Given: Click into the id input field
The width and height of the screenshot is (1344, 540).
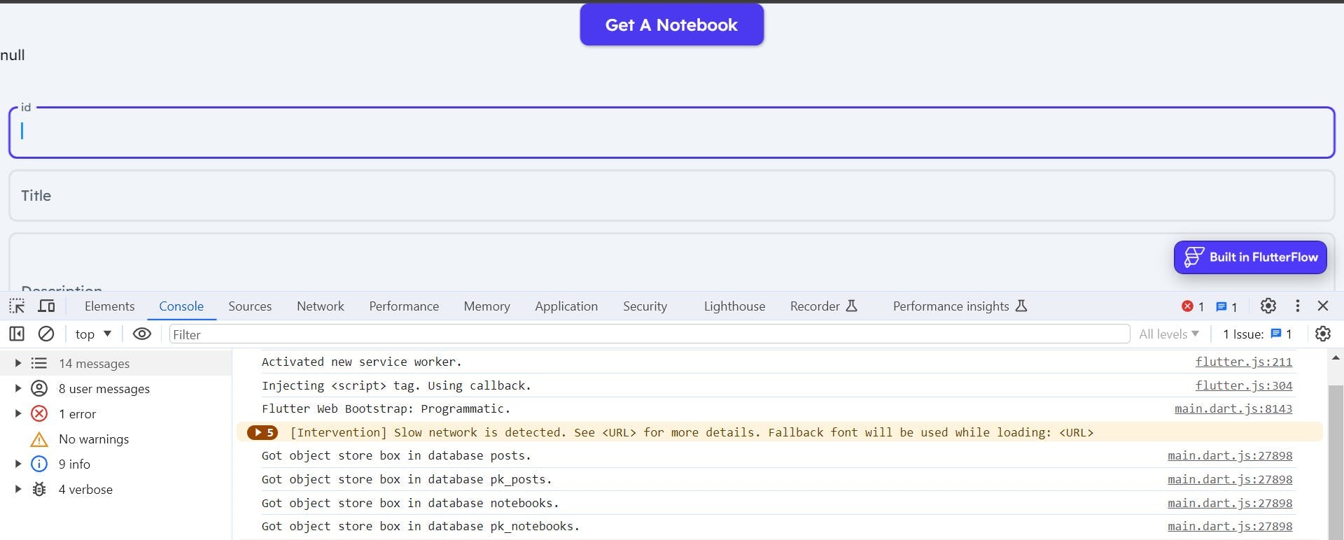Looking at the screenshot, I should 672,132.
